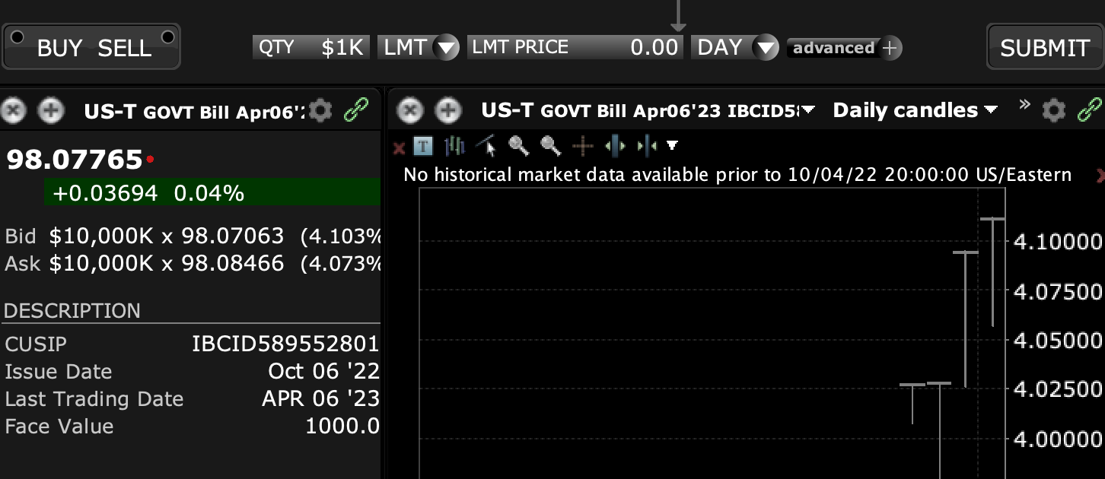This screenshot has width=1105, height=479.
Task: Enable the crosshair cursor tool
Action: pyautogui.click(x=583, y=146)
